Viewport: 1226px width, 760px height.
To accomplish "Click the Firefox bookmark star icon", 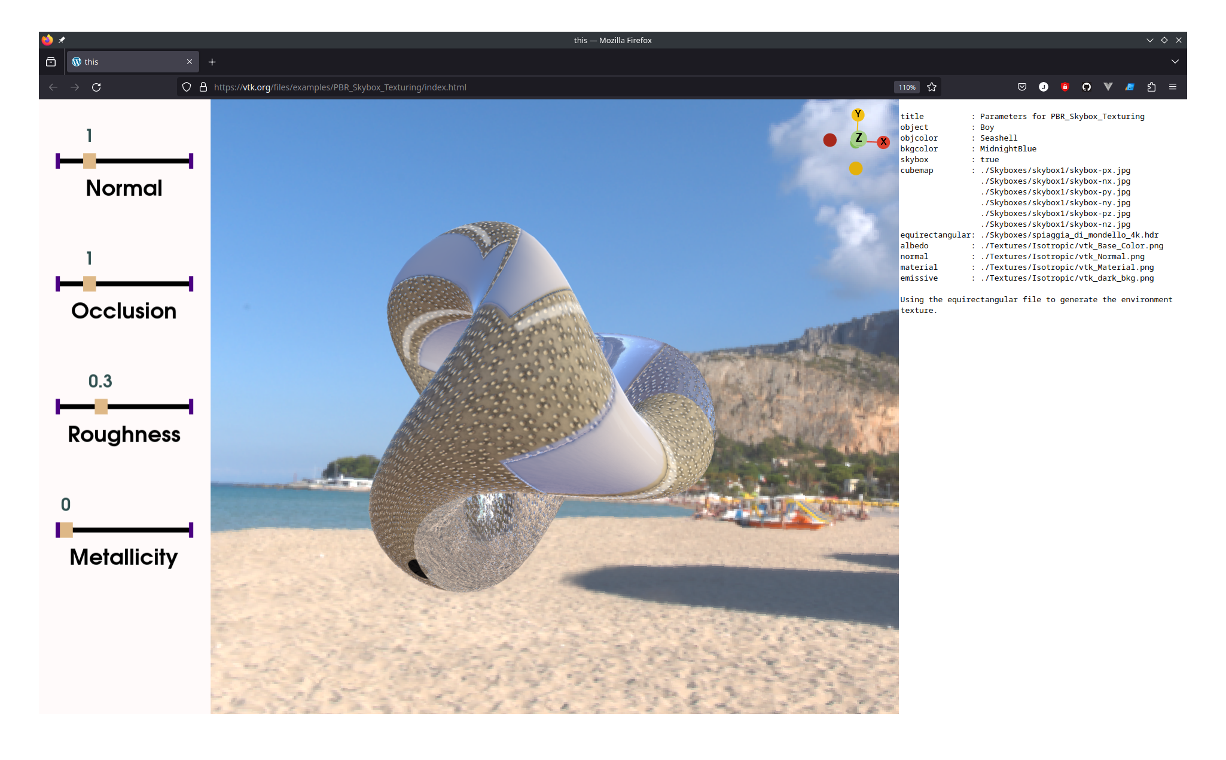I will pyautogui.click(x=932, y=87).
